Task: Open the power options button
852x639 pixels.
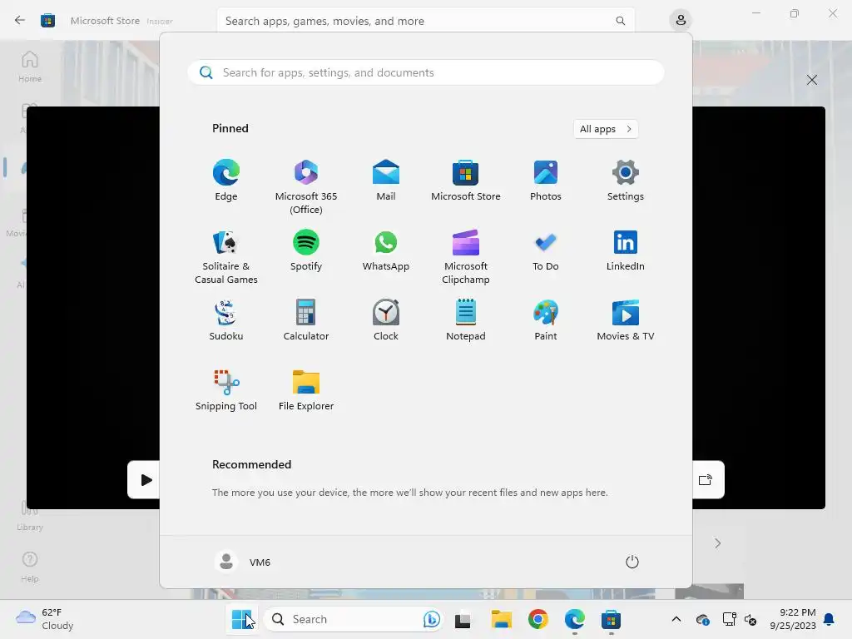Action: coord(632,562)
